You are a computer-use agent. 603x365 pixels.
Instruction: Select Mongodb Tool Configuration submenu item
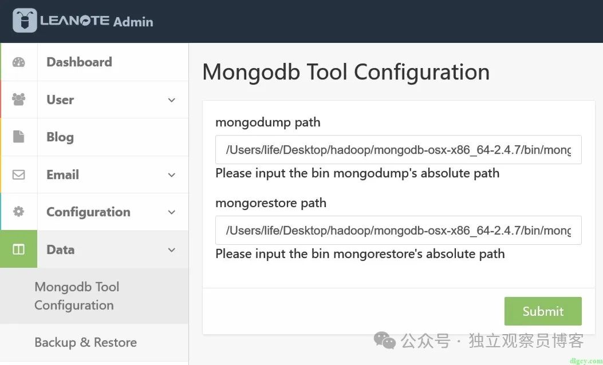coord(94,296)
